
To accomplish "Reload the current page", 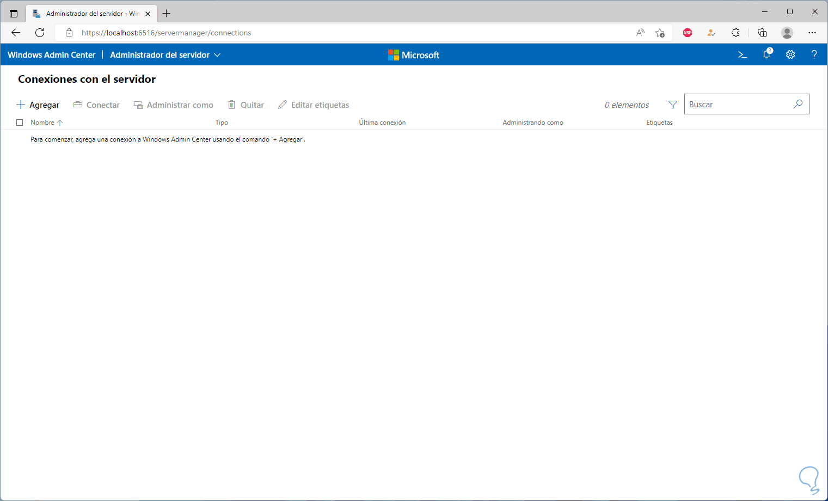I will (40, 33).
